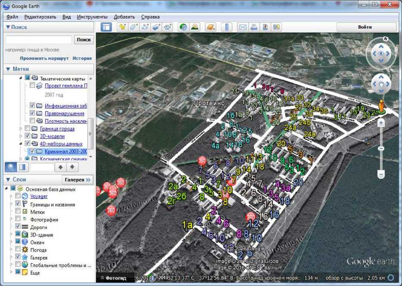Expand the 3D-здания layer tree node

[x=11, y=235]
